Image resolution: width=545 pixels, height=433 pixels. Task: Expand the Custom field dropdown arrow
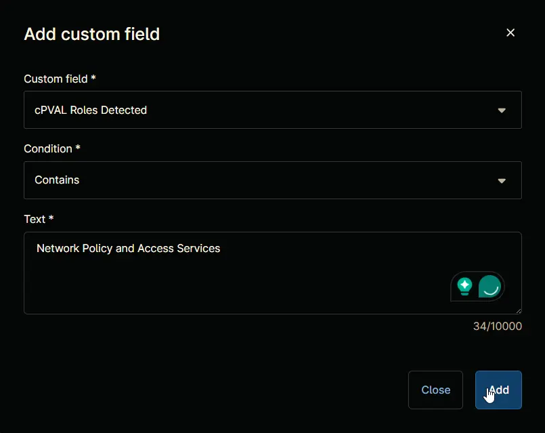click(x=502, y=110)
